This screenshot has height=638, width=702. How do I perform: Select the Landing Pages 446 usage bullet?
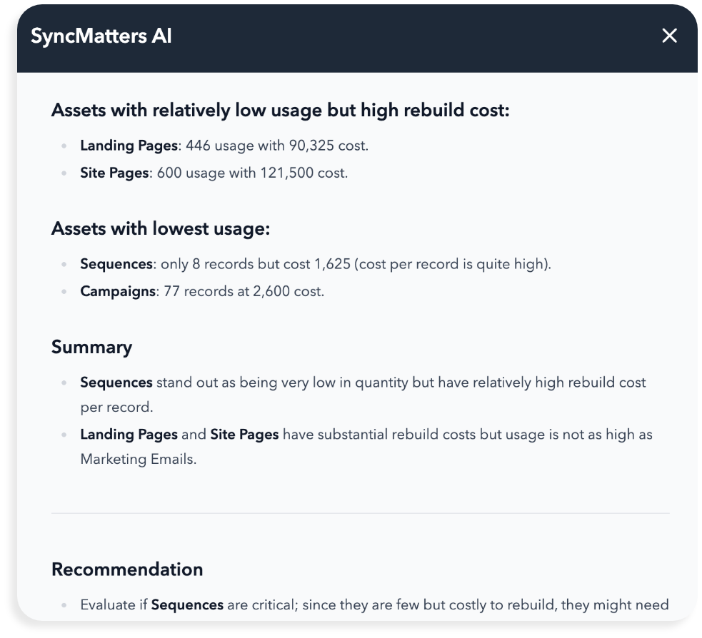(224, 146)
